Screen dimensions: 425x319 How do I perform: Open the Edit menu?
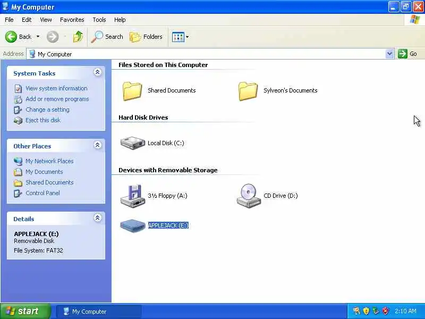27,20
